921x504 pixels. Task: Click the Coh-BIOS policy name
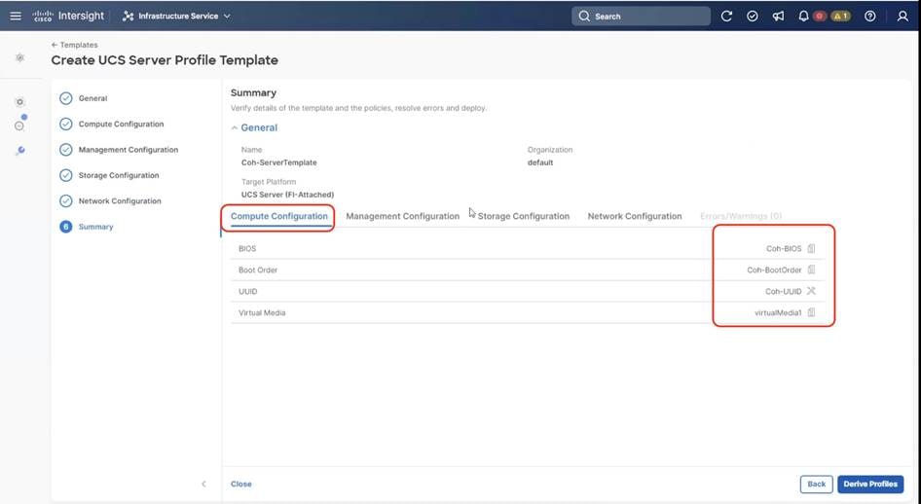[x=784, y=249]
